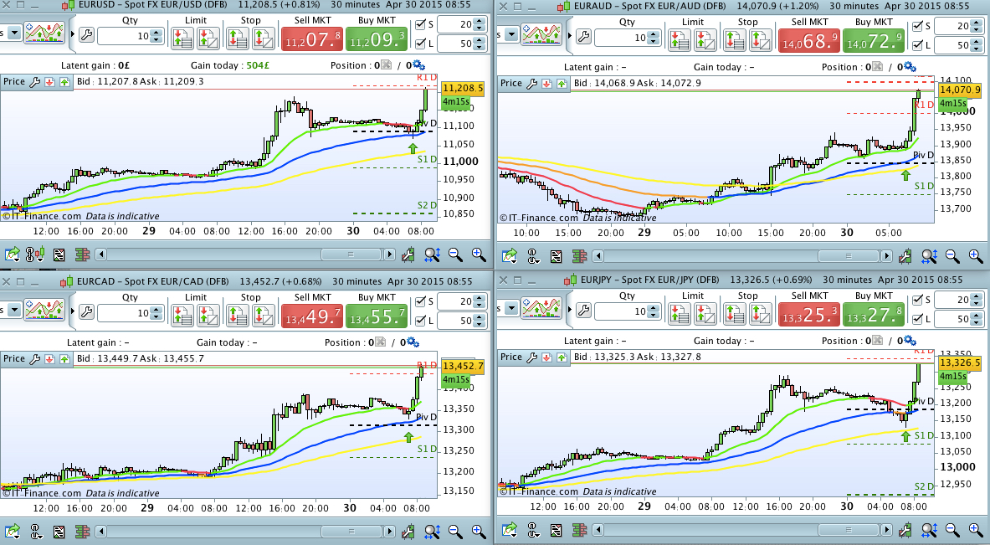Click the L value 50 stepper in EURAUD window
The height and width of the screenshot is (545, 990).
coord(977,45)
